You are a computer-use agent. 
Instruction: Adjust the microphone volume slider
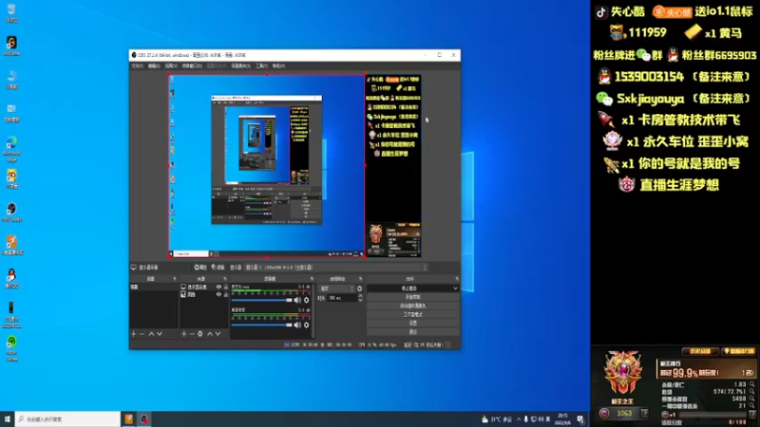[262, 300]
